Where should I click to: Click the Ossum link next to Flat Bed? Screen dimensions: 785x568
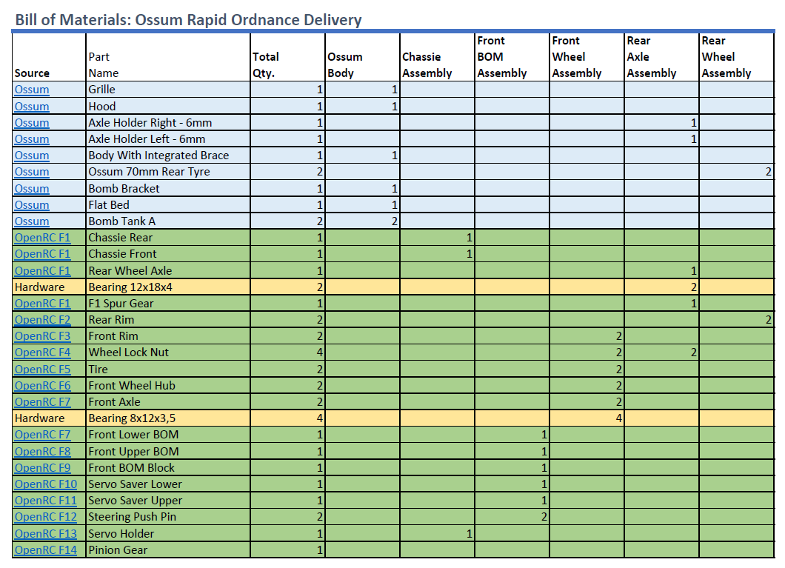coord(32,204)
